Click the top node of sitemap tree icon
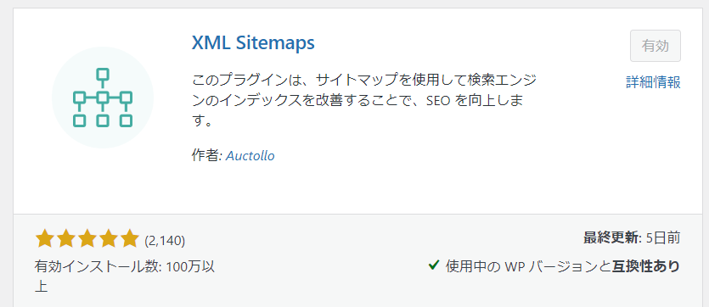Image resolution: width=709 pixels, height=307 pixels. point(103,74)
